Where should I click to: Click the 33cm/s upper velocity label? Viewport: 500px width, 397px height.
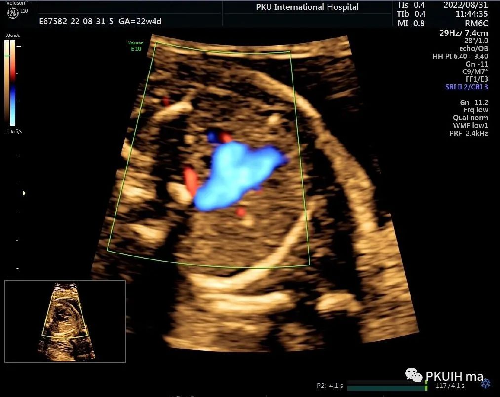click(13, 36)
